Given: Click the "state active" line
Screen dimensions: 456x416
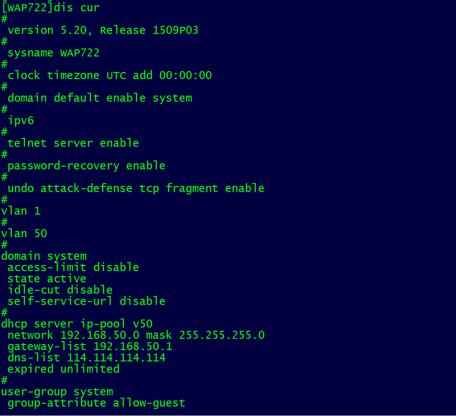Looking at the screenshot, I should [x=47, y=279].
